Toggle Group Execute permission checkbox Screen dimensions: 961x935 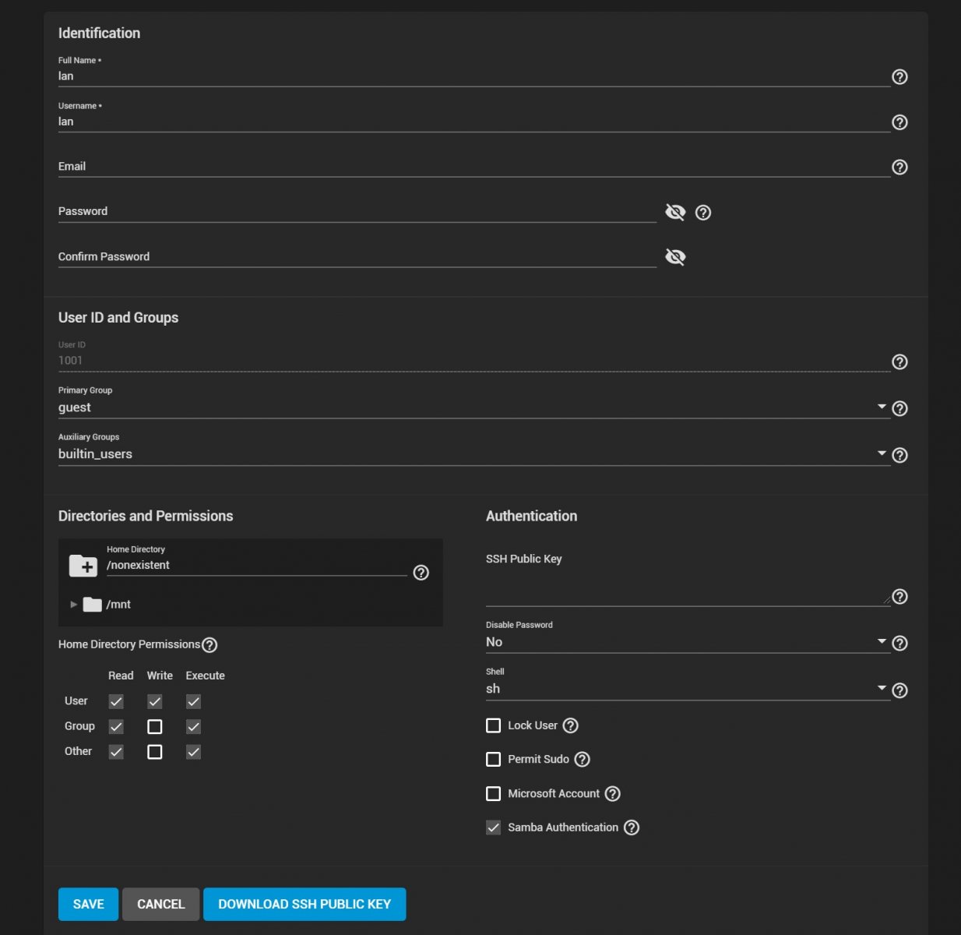(193, 726)
